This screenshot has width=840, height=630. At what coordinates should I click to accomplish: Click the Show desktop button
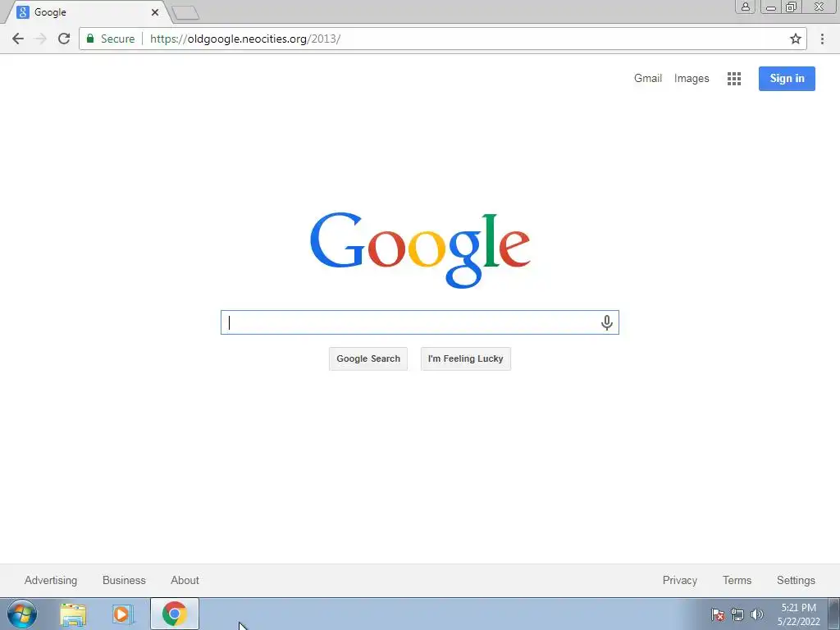click(x=834, y=614)
